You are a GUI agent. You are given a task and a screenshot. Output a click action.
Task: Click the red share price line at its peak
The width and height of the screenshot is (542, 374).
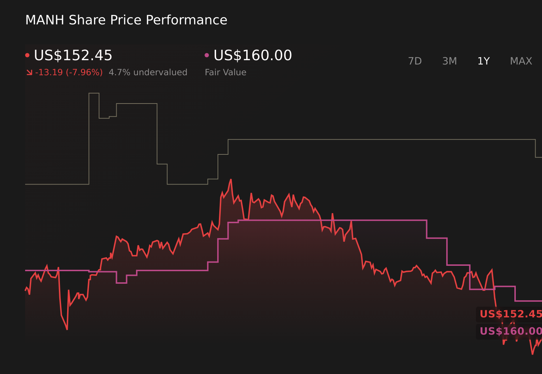pos(231,179)
